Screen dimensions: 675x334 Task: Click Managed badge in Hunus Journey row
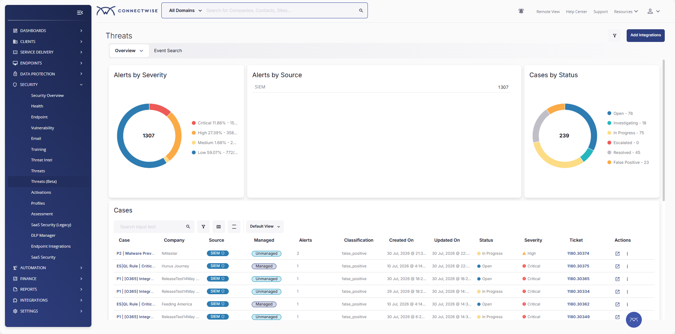click(x=264, y=266)
